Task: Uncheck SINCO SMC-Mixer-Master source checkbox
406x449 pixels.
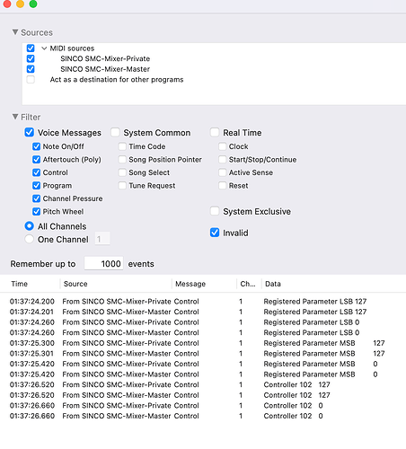Action: (x=31, y=69)
